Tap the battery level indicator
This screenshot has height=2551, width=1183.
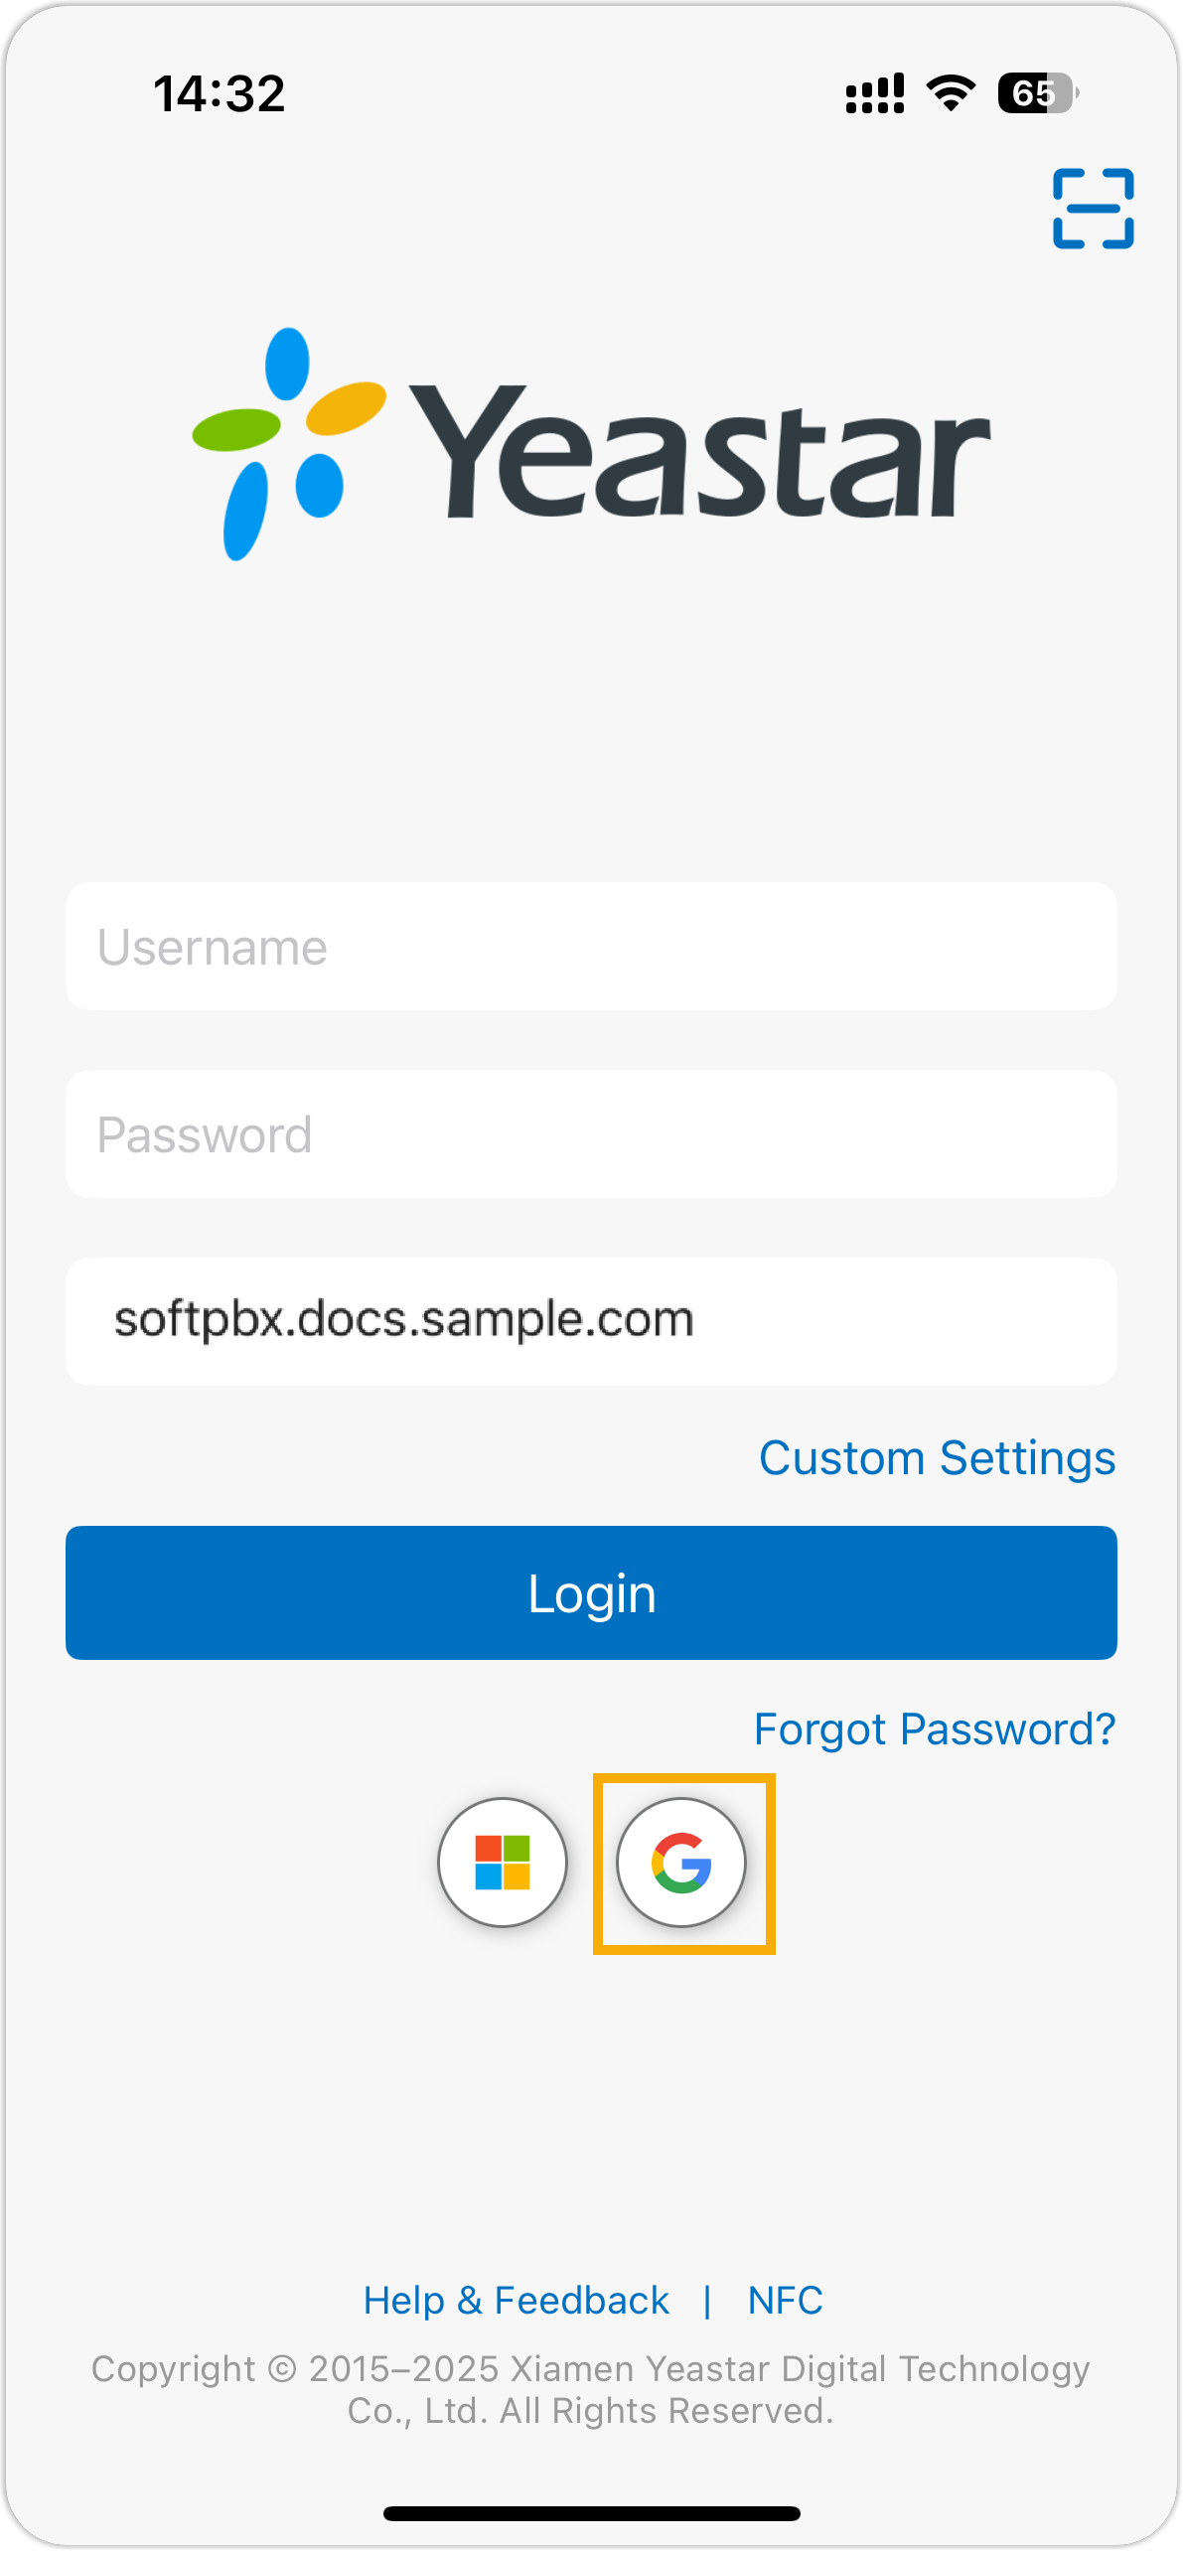coord(1038,93)
